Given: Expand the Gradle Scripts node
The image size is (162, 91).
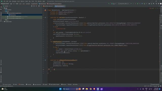Looking at the screenshot, I should click(x=3, y=21).
